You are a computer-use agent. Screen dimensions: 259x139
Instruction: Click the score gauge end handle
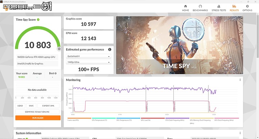pyautogui.click(x=59, y=49)
